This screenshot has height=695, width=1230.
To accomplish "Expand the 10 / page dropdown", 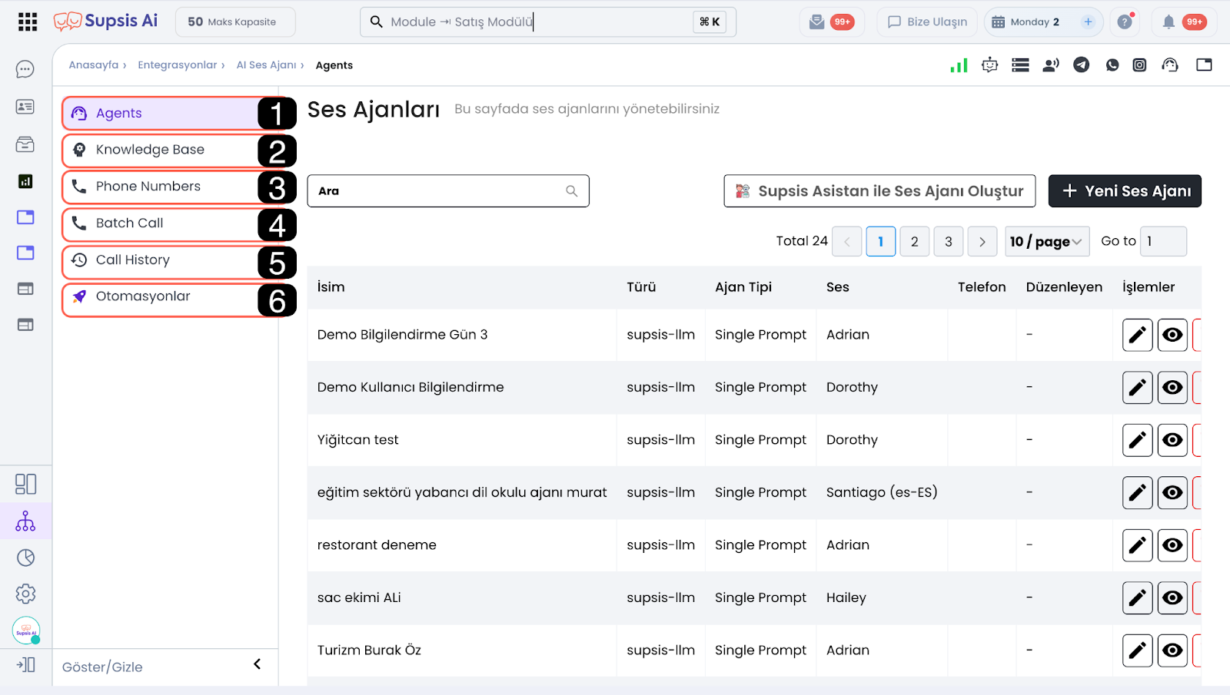I will (x=1046, y=242).
